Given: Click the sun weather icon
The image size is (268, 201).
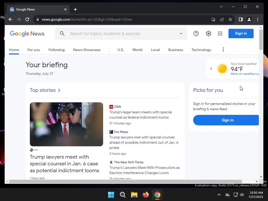Looking at the screenshot, I should click(x=222, y=69).
